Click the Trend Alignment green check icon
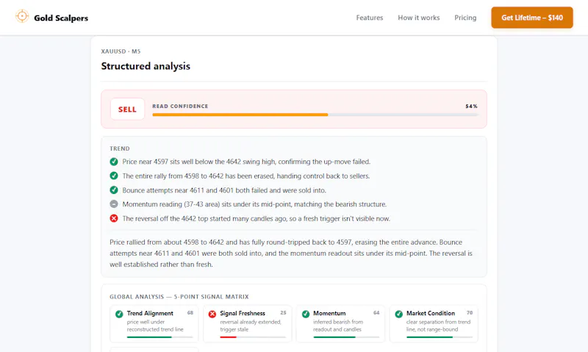588x352 pixels. tap(119, 314)
